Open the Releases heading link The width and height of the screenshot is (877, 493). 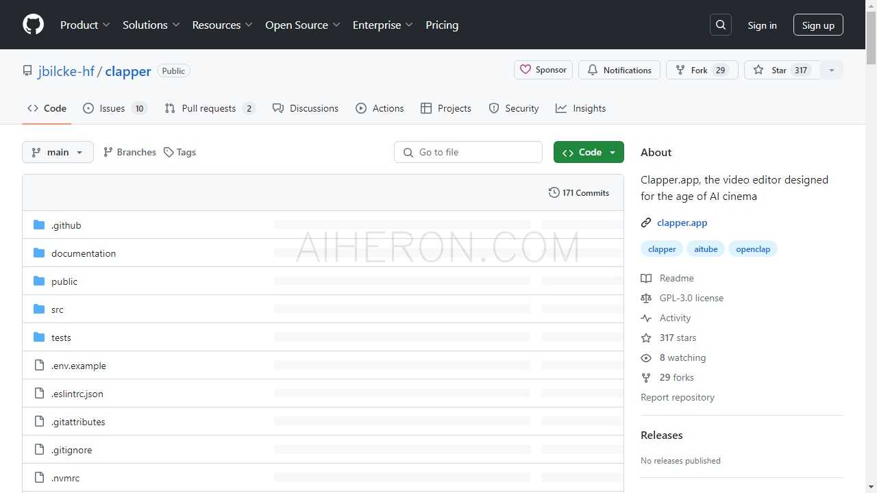[x=662, y=435]
